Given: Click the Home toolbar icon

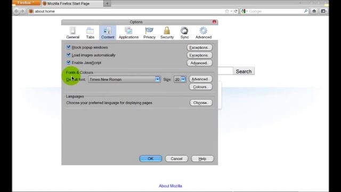Looking at the screenshot, I should pos(314,11).
